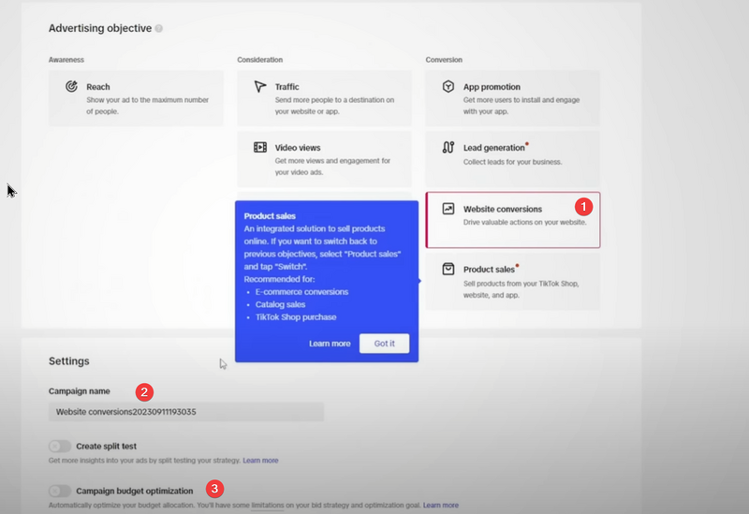Enable the Create split test toggle

pyautogui.click(x=60, y=447)
